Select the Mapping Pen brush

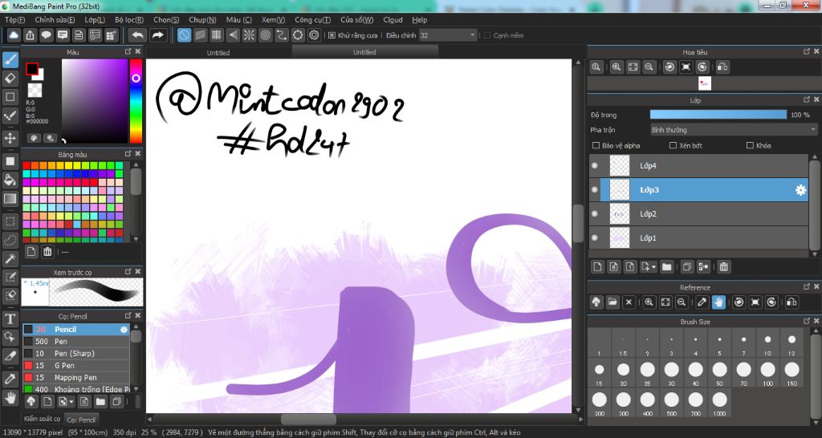point(76,377)
